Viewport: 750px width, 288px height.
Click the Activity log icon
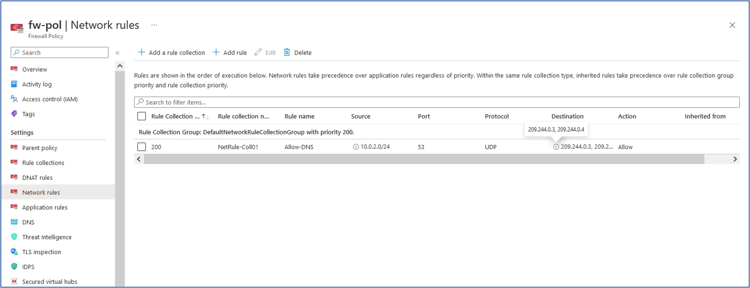(14, 84)
